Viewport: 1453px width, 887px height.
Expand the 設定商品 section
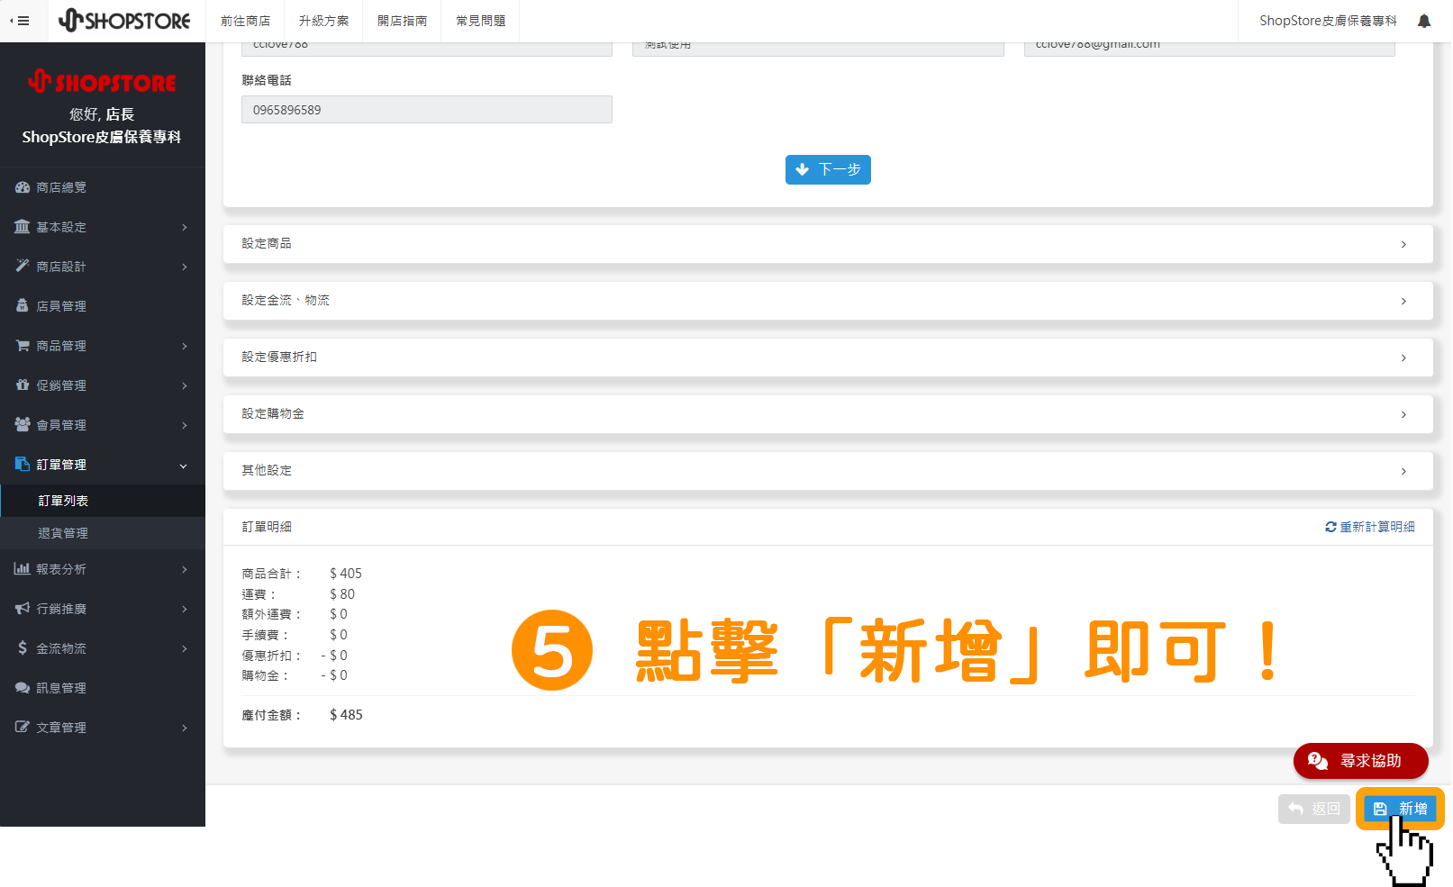tap(827, 243)
